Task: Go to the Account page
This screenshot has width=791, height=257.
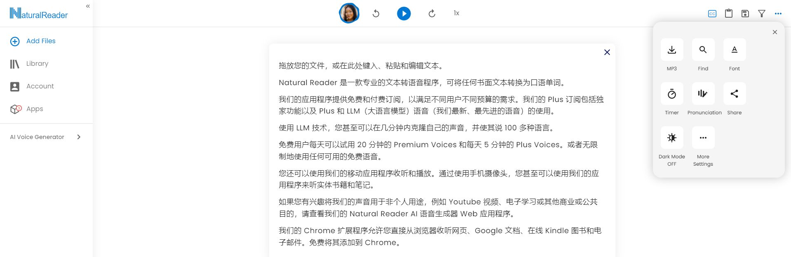Action: point(40,86)
